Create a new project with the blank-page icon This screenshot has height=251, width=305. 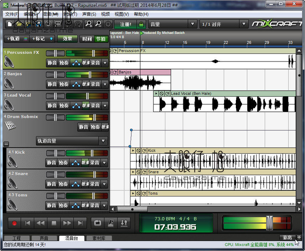[x=9, y=24]
